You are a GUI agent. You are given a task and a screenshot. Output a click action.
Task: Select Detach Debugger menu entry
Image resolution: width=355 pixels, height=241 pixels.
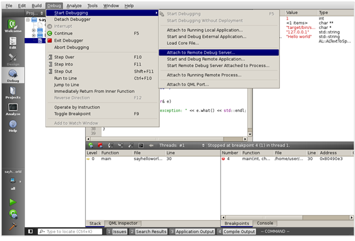click(x=102, y=20)
